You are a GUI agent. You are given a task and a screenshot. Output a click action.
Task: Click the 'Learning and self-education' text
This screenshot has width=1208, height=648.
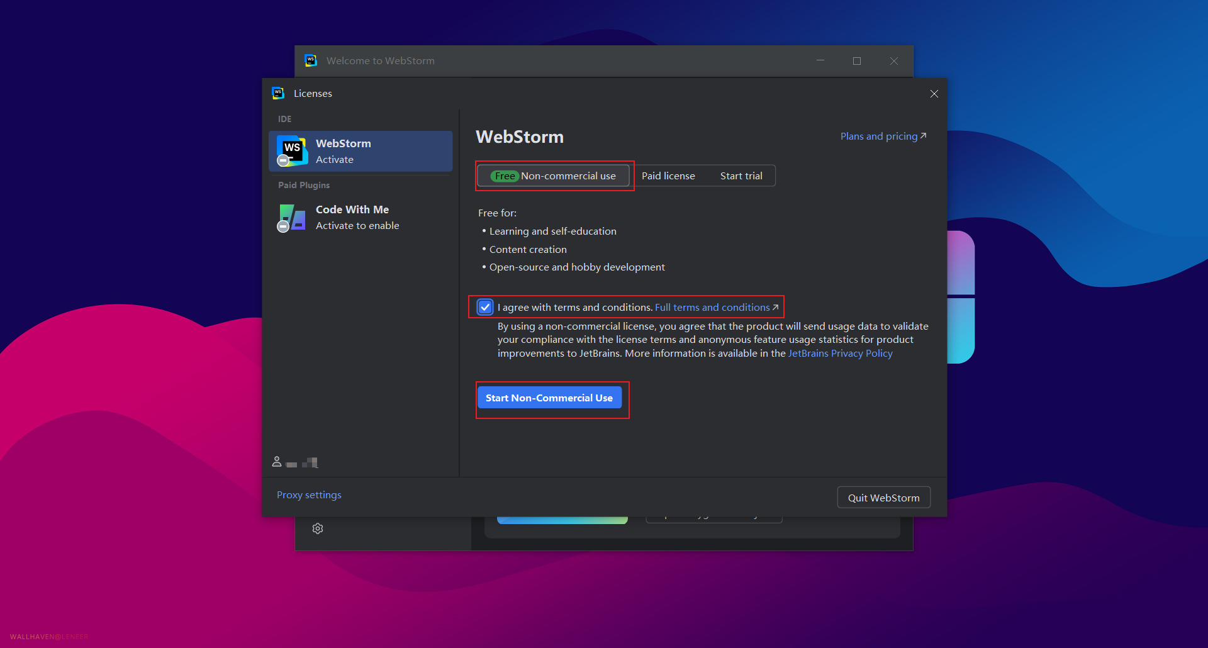coord(553,232)
